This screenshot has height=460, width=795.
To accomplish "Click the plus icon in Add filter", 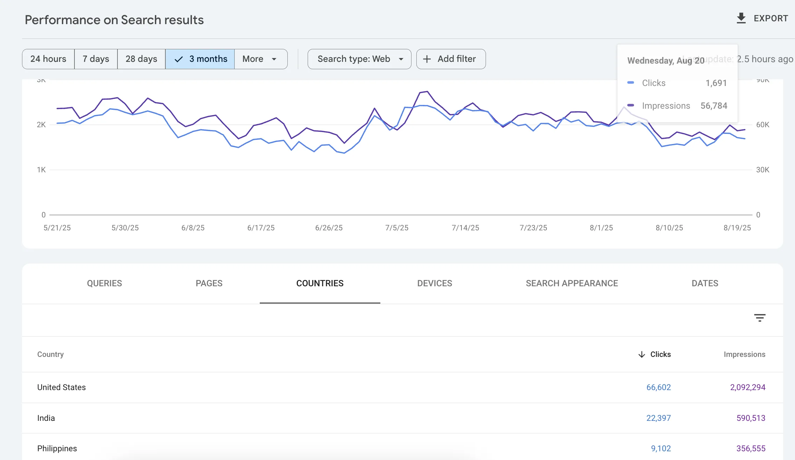I will click(x=427, y=59).
